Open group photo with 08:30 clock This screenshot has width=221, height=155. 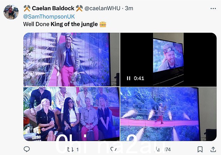point(71,114)
